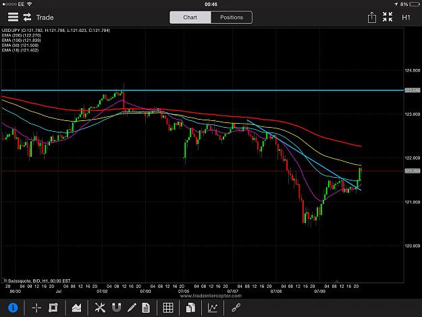Open the www.tradeinterceptor.com link

coord(211,296)
